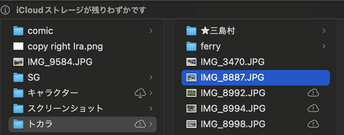
Task: Select the キャラクター folder name
Action: point(53,93)
